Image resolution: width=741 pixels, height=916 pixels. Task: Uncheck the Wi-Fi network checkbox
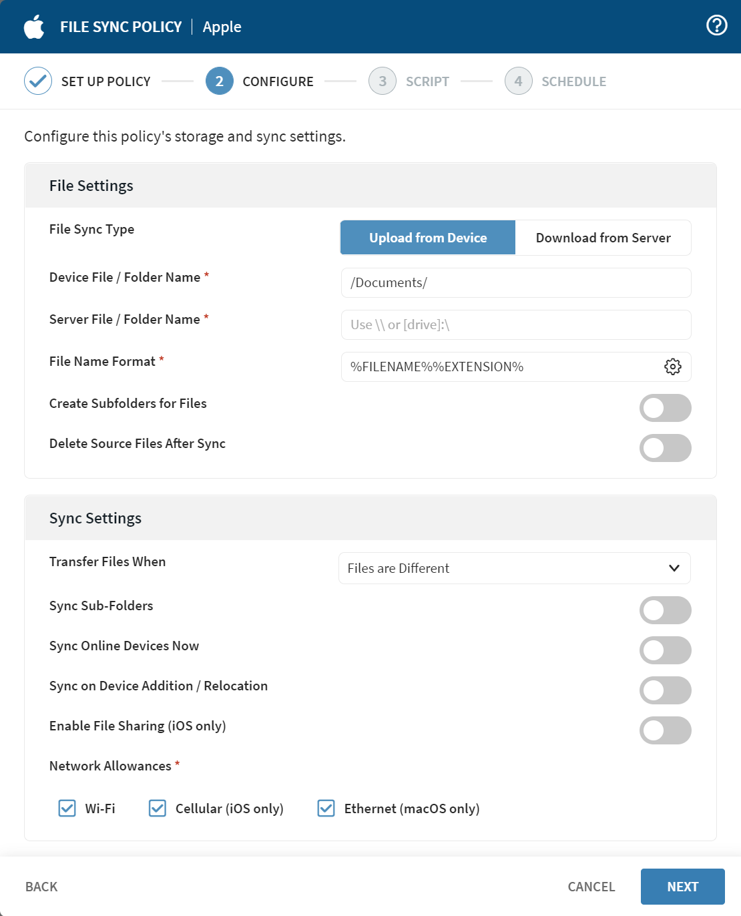coord(67,809)
